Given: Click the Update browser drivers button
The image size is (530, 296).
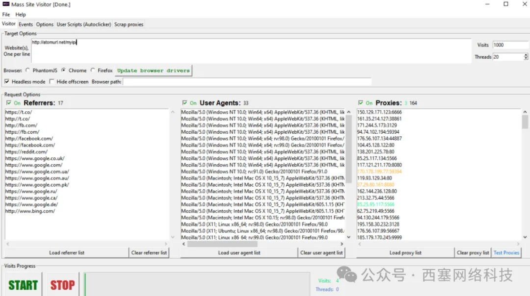Looking at the screenshot, I should click(x=154, y=71).
